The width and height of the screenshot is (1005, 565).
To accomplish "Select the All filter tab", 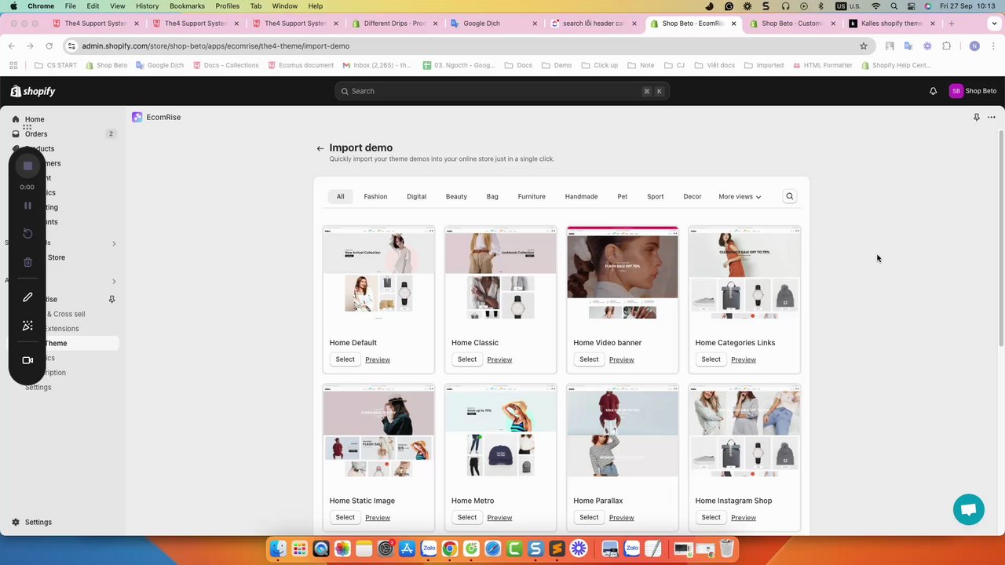I will pyautogui.click(x=341, y=196).
